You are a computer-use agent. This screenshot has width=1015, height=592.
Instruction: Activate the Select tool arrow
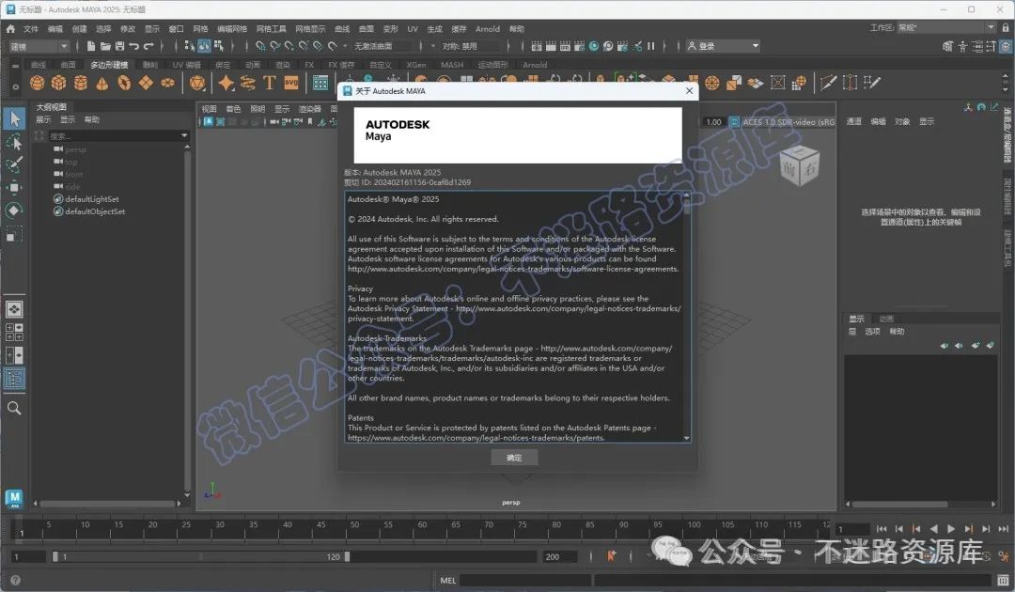pyautogui.click(x=14, y=118)
